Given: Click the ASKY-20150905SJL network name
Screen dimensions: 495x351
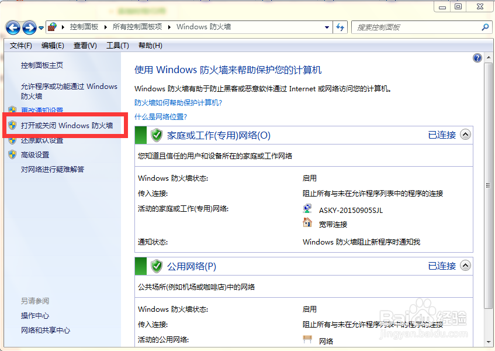Looking at the screenshot, I should pos(351,211).
